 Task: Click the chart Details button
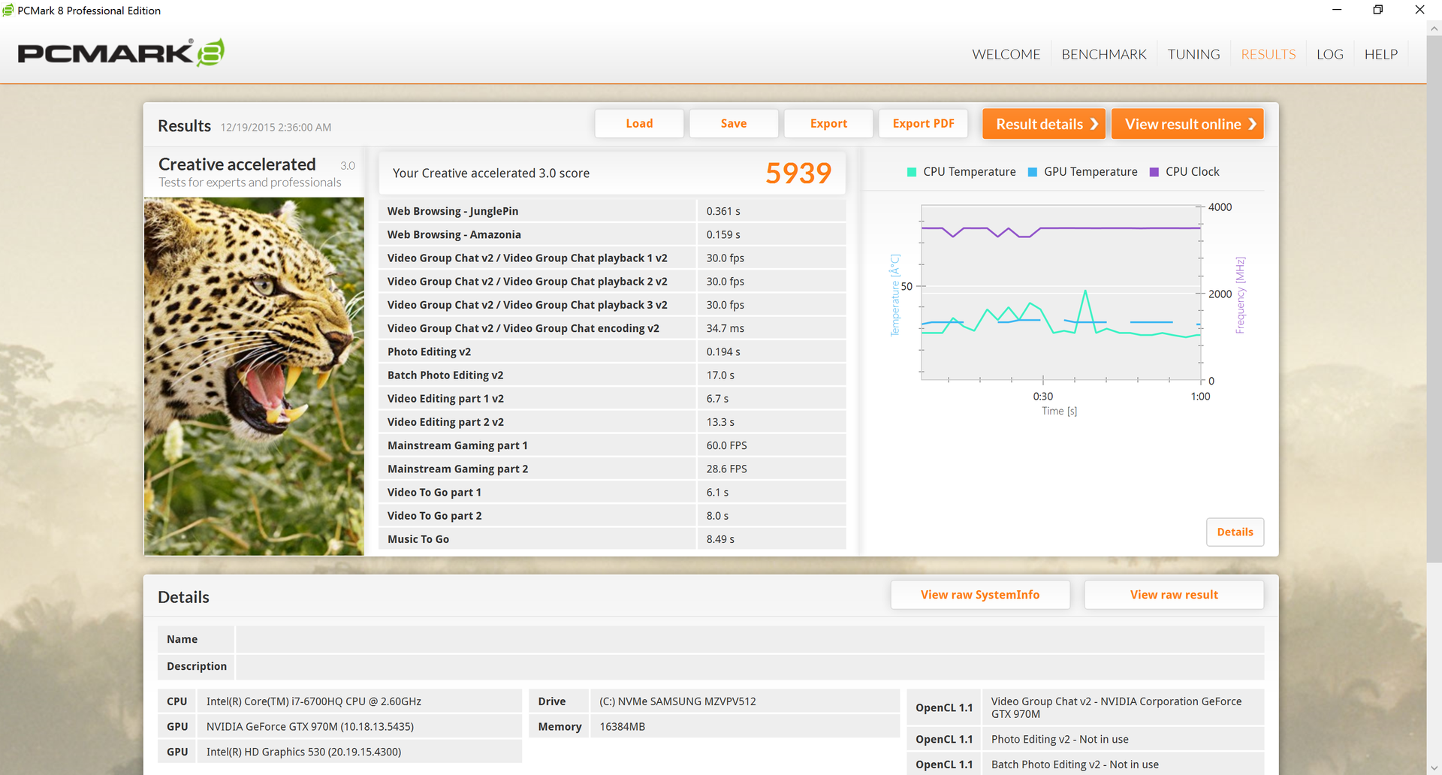pos(1235,532)
